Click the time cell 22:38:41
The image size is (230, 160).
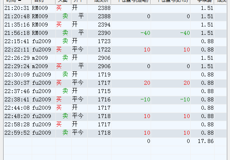(x=17, y=100)
